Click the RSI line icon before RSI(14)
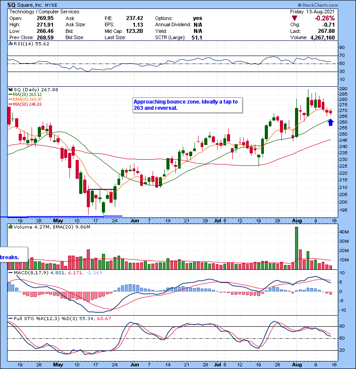 tap(10, 44)
